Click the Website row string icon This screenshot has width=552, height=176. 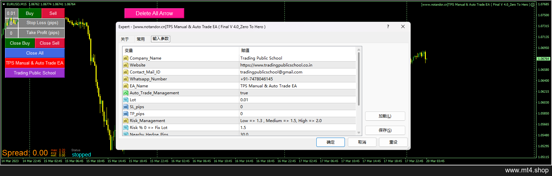tap(126, 65)
